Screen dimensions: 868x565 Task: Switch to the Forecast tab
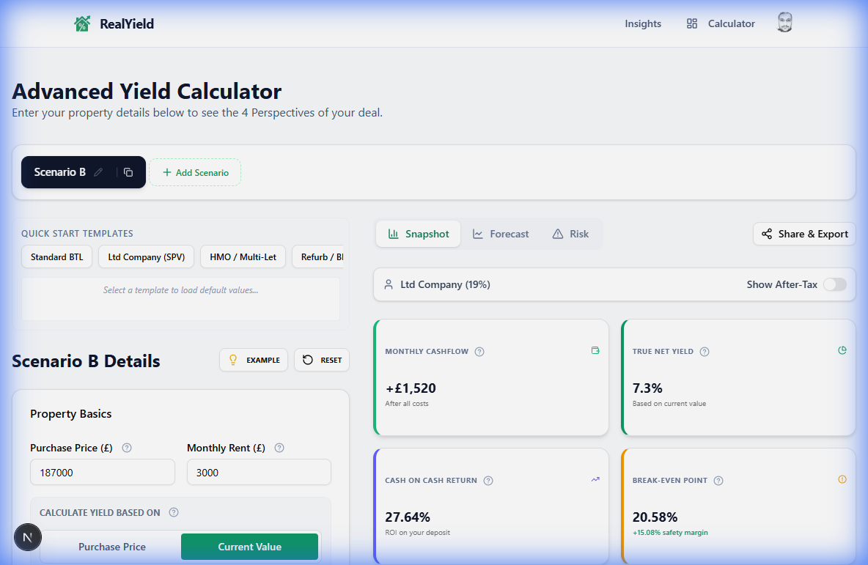tap(501, 233)
